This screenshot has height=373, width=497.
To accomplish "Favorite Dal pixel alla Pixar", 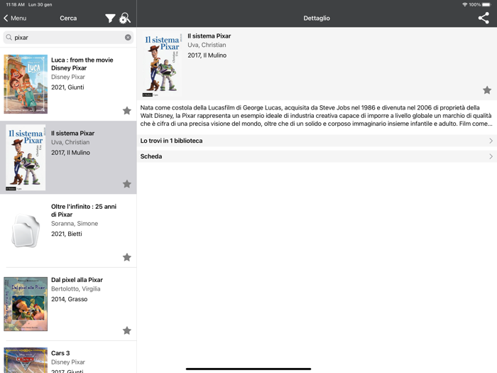I will pos(127,330).
